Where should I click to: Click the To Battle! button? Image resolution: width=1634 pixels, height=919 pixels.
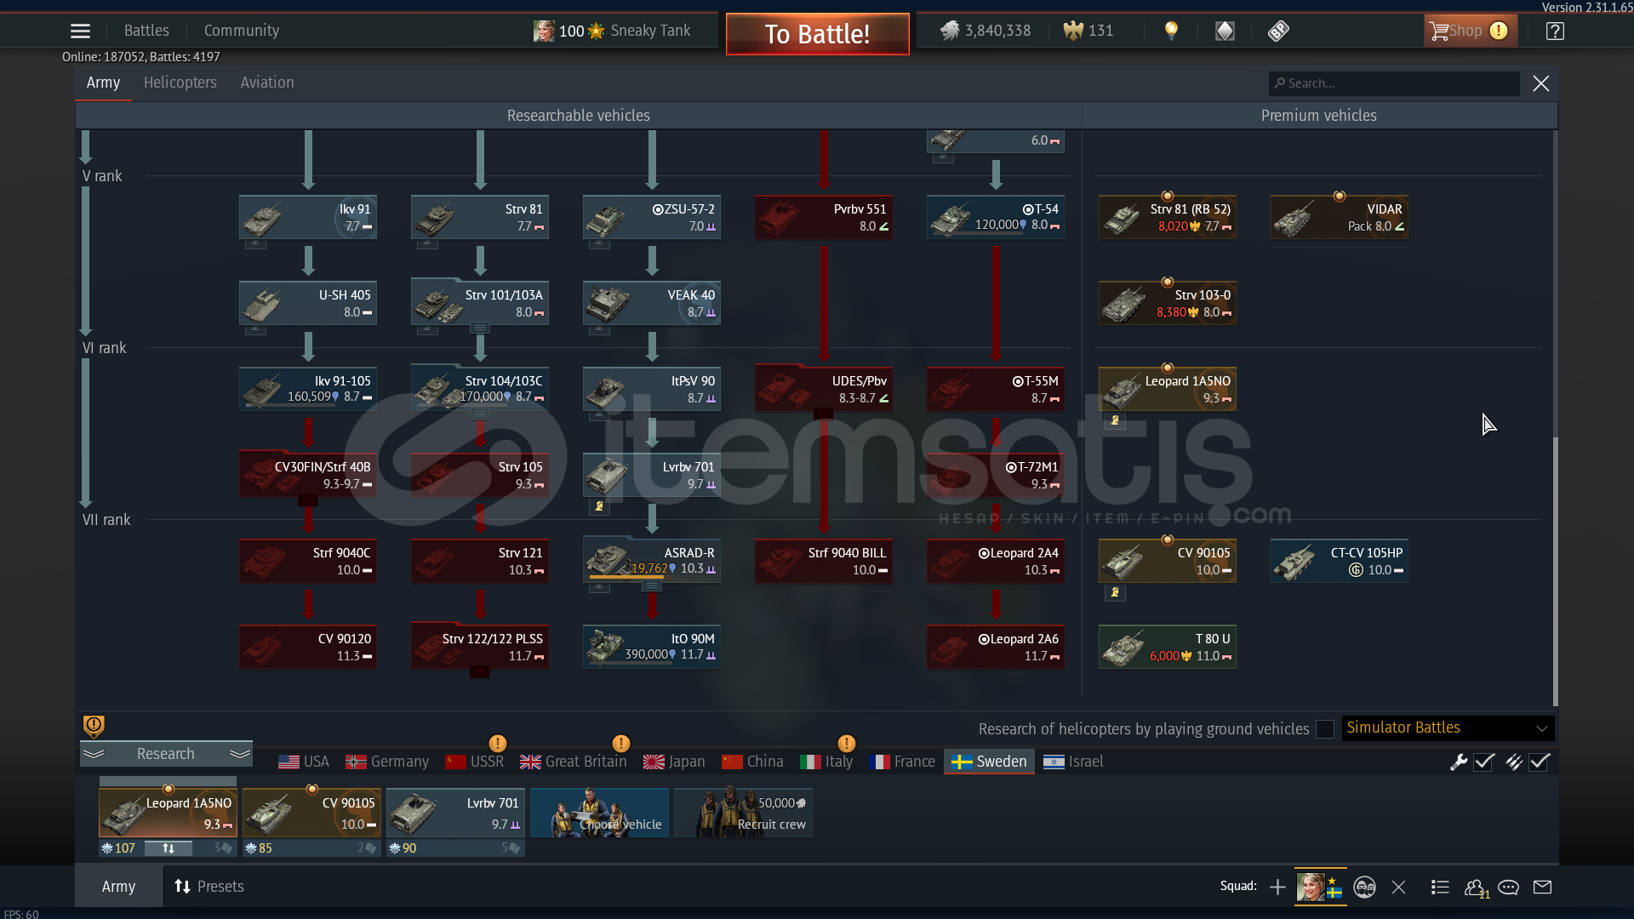[817, 34]
